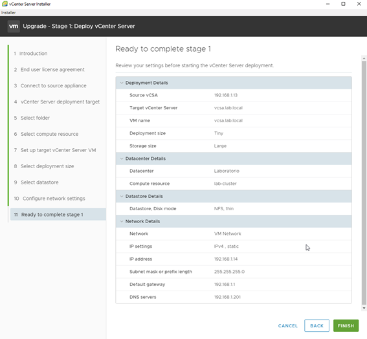Click the VMware vm logo
The height and width of the screenshot is (339, 367).
[14, 27]
